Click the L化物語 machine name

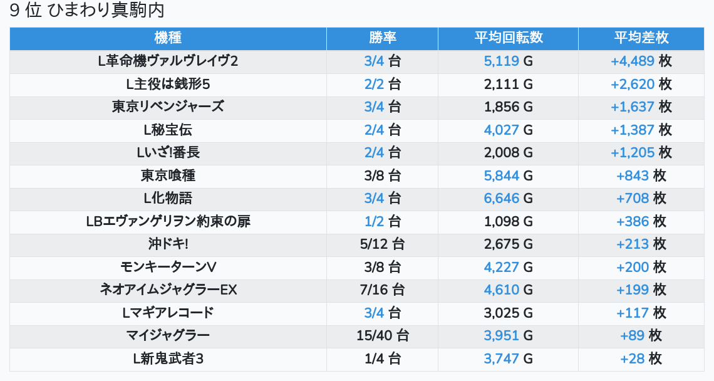tap(168, 199)
